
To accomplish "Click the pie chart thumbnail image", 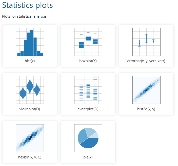I will 88,138.
